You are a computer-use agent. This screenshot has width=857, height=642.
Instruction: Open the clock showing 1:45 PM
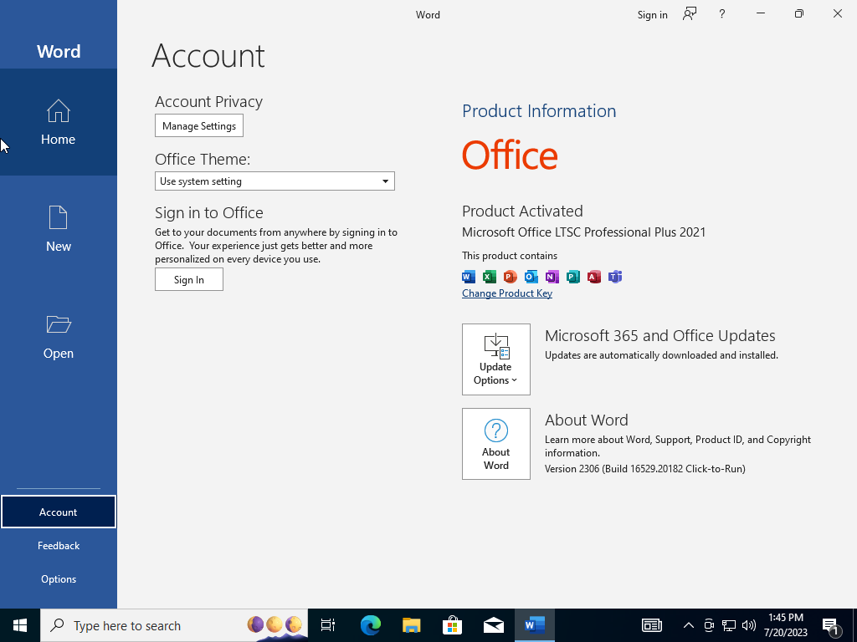[785, 625]
